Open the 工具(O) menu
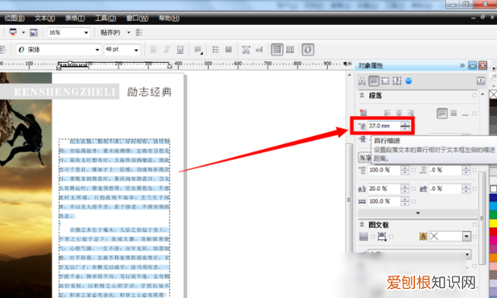Viewport: 497px width, 298px height. pos(105,18)
